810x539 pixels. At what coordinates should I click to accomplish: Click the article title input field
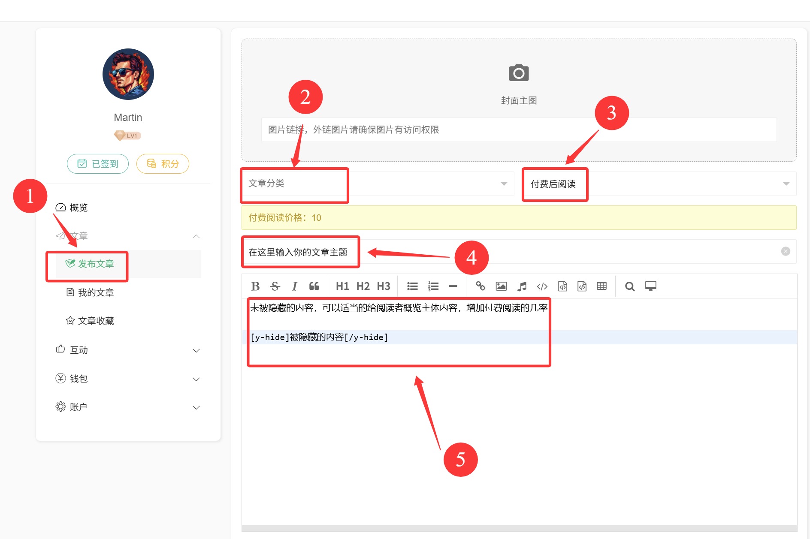[x=519, y=252]
